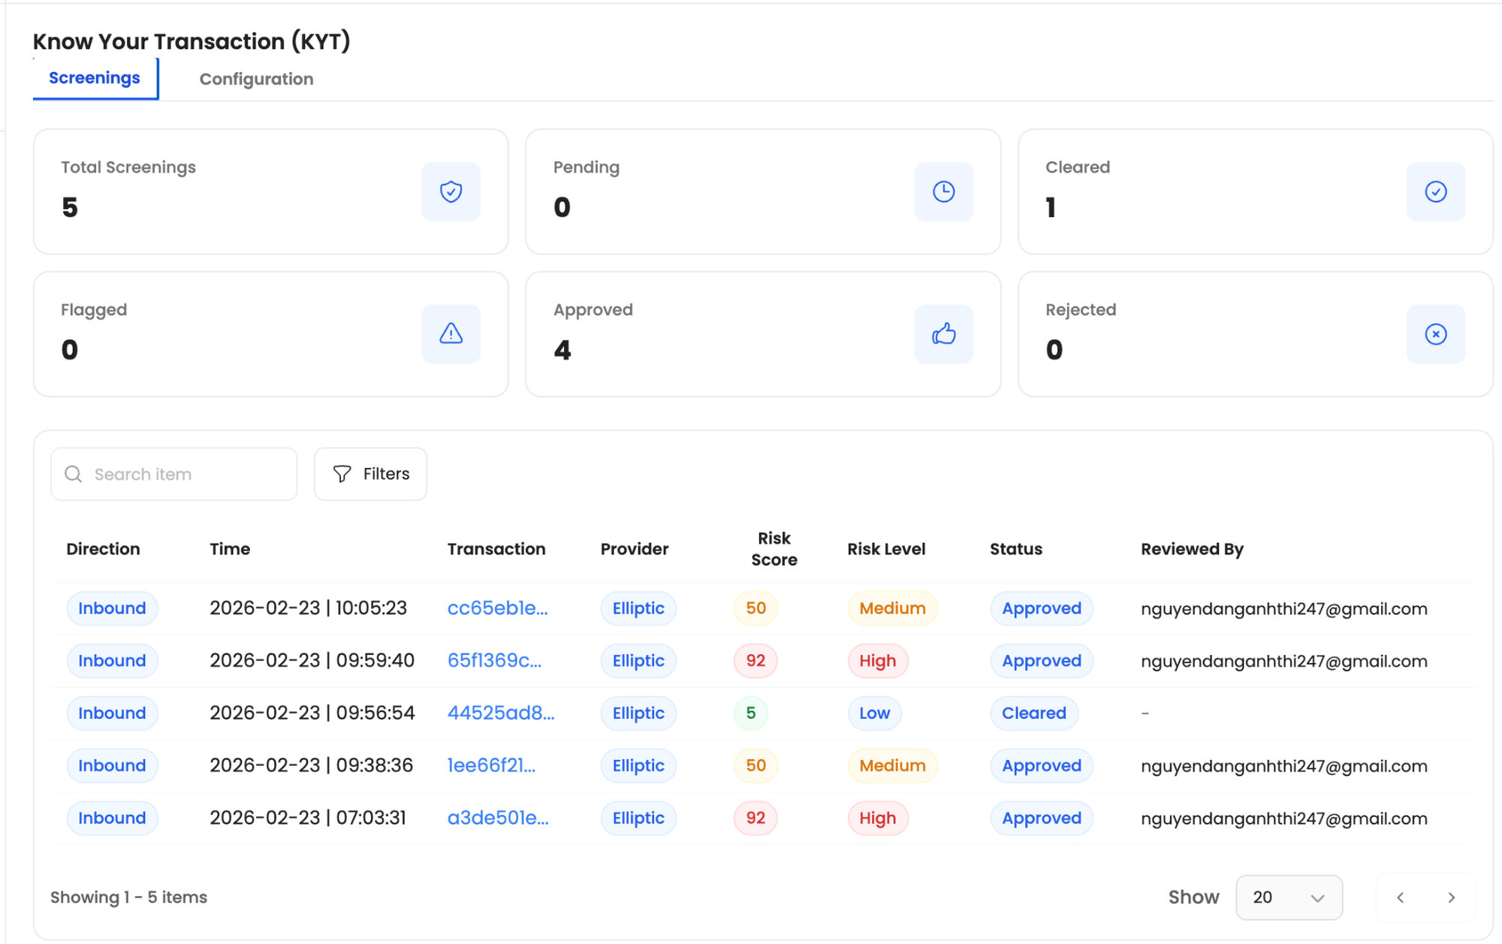Screen dimensions: 1502x944
Task: Click the Low risk level badge
Action: click(875, 713)
